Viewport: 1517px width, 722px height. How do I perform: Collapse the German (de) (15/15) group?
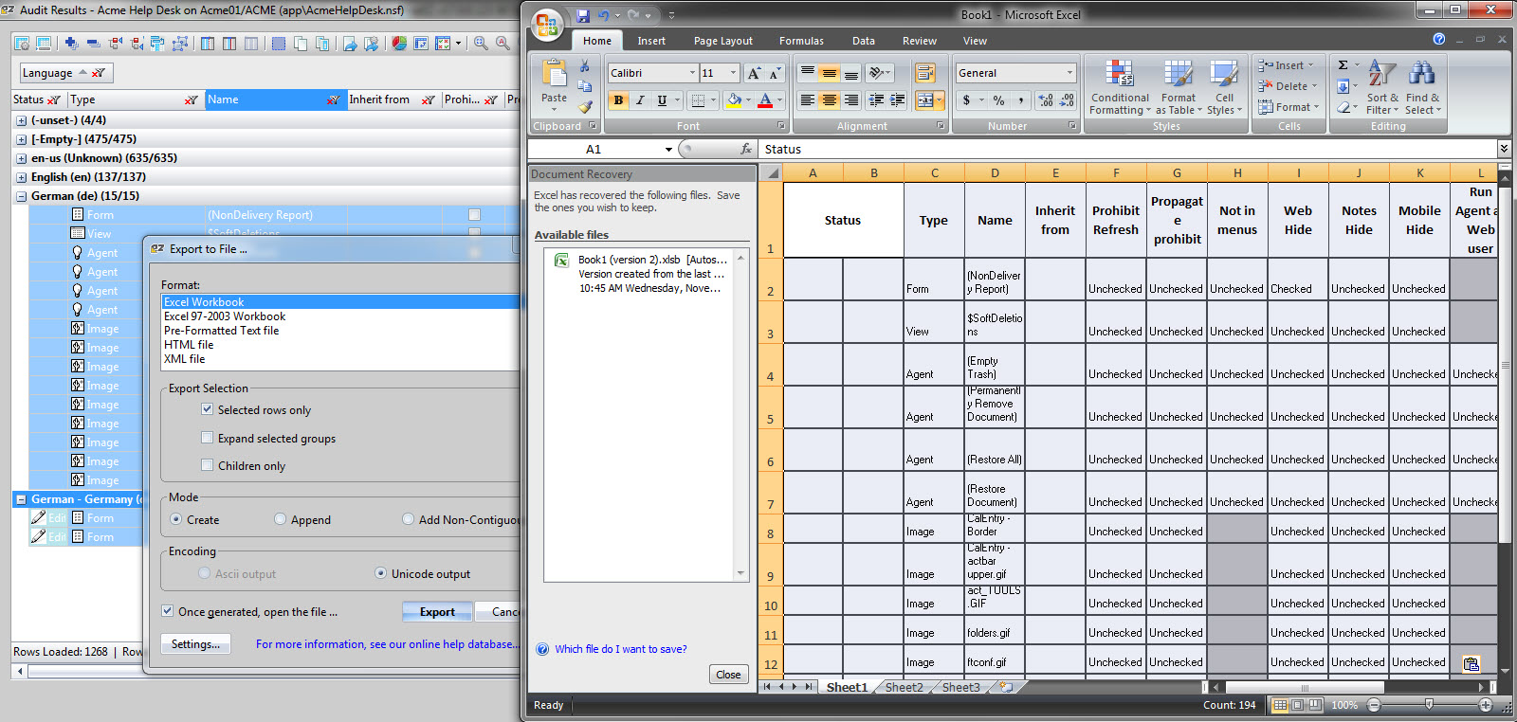[21, 196]
